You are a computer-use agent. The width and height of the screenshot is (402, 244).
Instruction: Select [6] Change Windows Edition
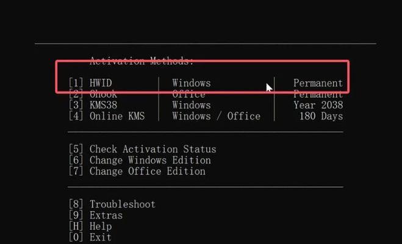(x=140, y=160)
